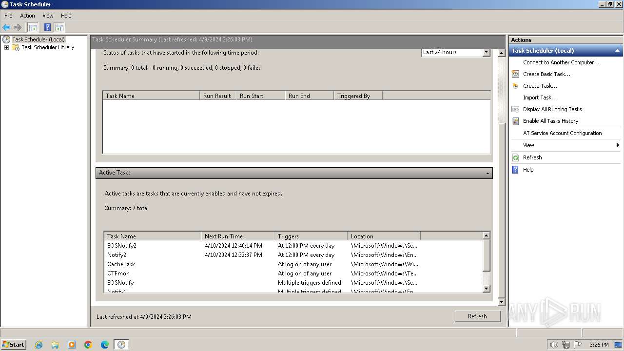This screenshot has width=624, height=351.
Task: Click the taskbar clock showing 3:26 PM
Action: [599, 345]
